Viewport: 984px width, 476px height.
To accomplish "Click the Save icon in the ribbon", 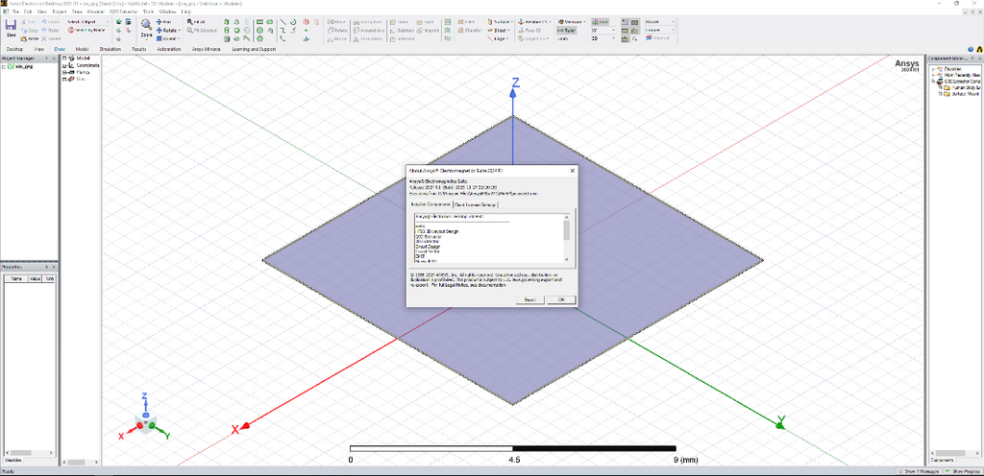I will [x=11, y=28].
